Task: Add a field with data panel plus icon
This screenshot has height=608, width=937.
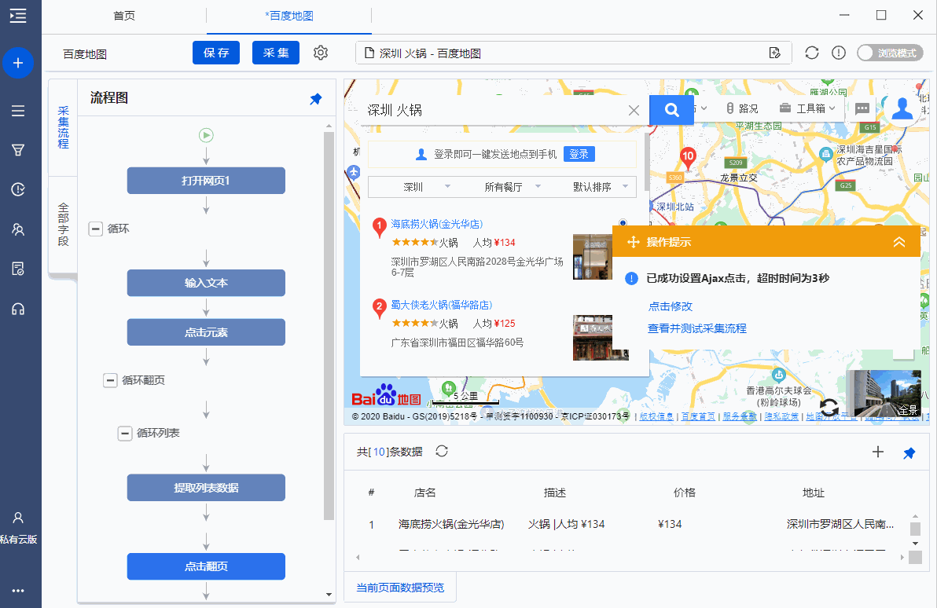Action: click(x=878, y=452)
